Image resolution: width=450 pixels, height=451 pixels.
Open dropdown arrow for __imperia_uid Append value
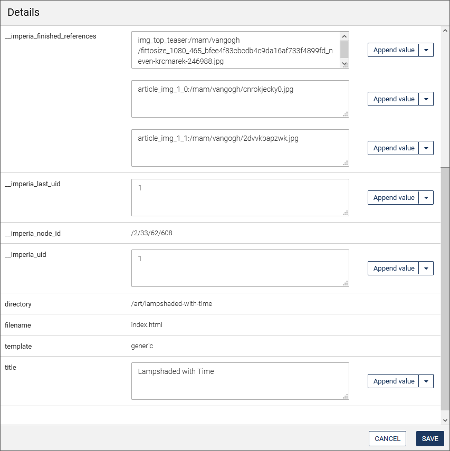426,268
